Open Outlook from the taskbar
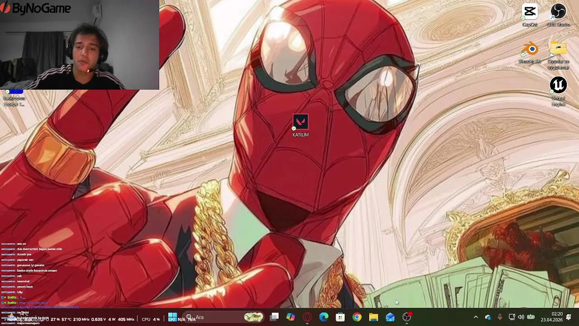This screenshot has width=579, height=326. [390, 317]
